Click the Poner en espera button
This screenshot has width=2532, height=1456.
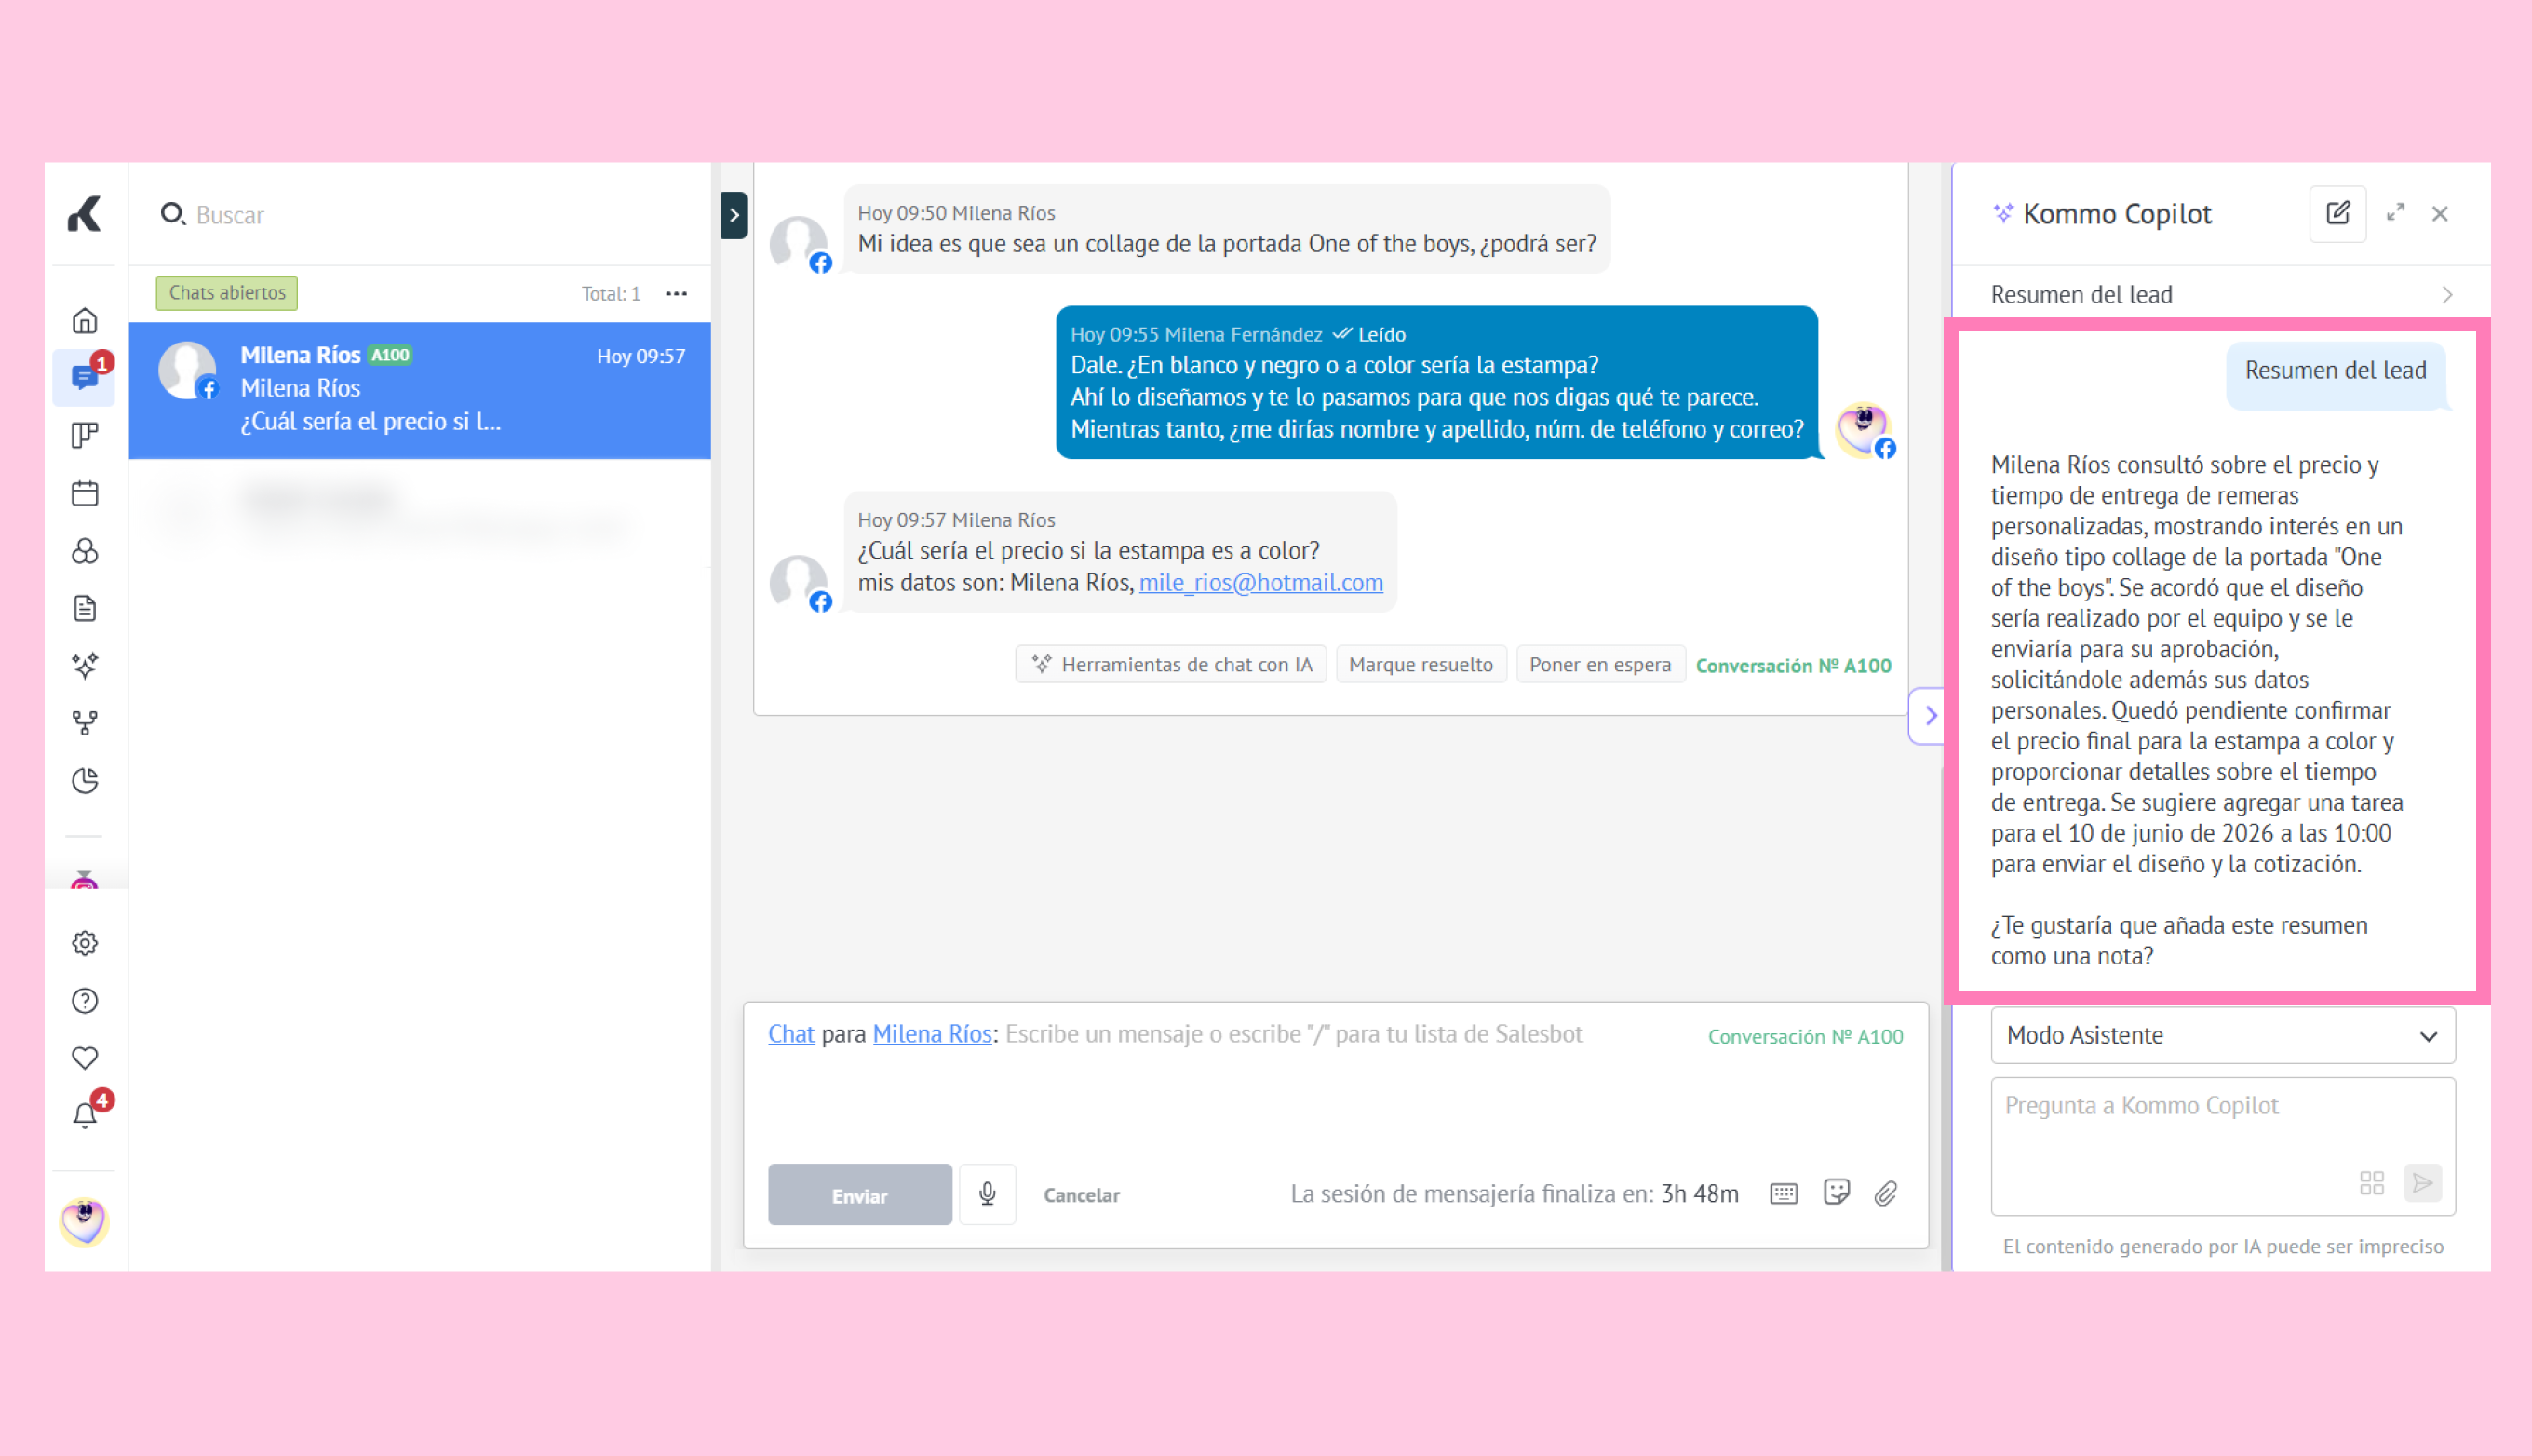[1599, 665]
